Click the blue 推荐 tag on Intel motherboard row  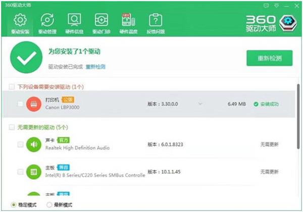click(x=63, y=168)
